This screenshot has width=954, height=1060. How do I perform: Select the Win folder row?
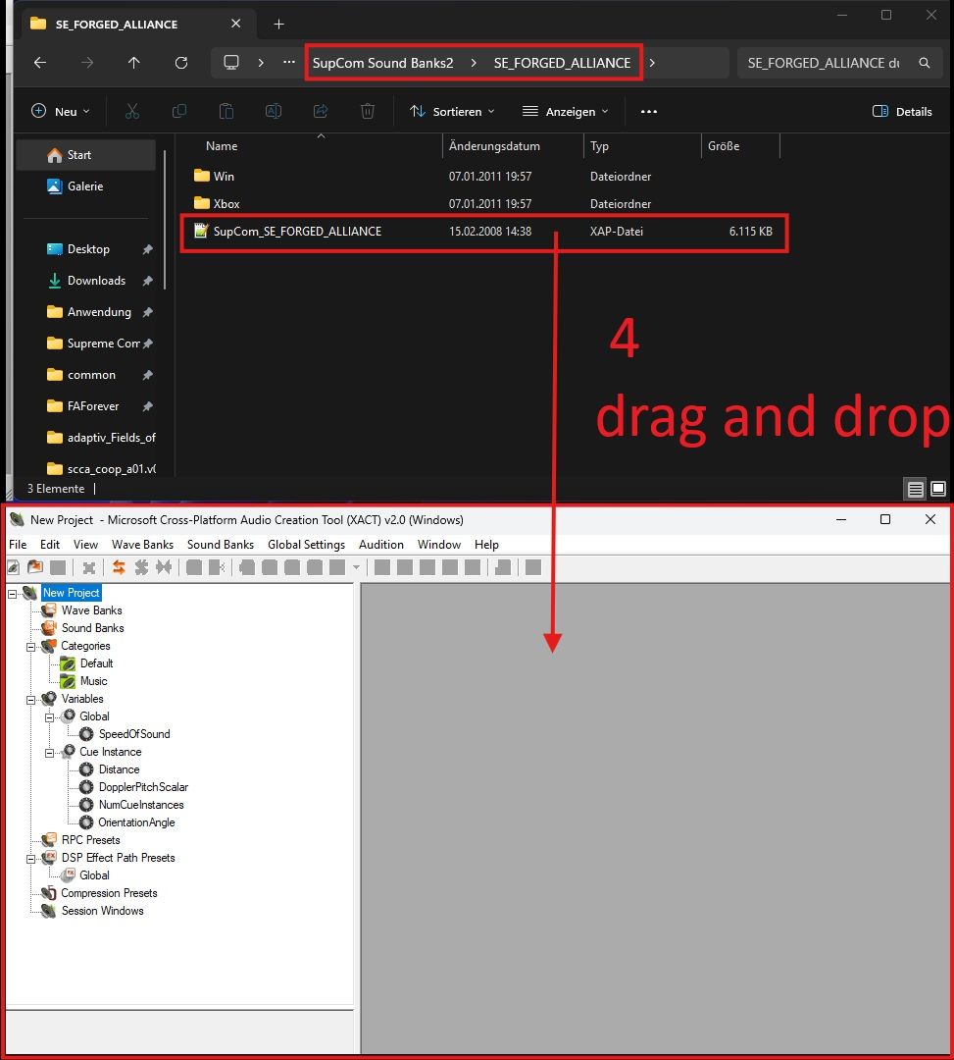coord(482,177)
